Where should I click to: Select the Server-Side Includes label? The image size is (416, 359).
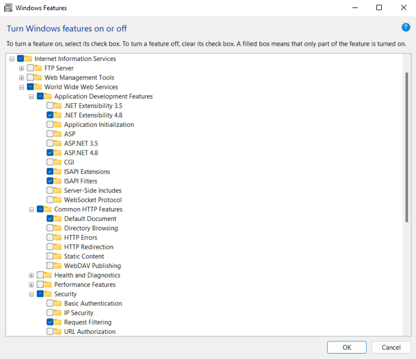pos(93,190)
